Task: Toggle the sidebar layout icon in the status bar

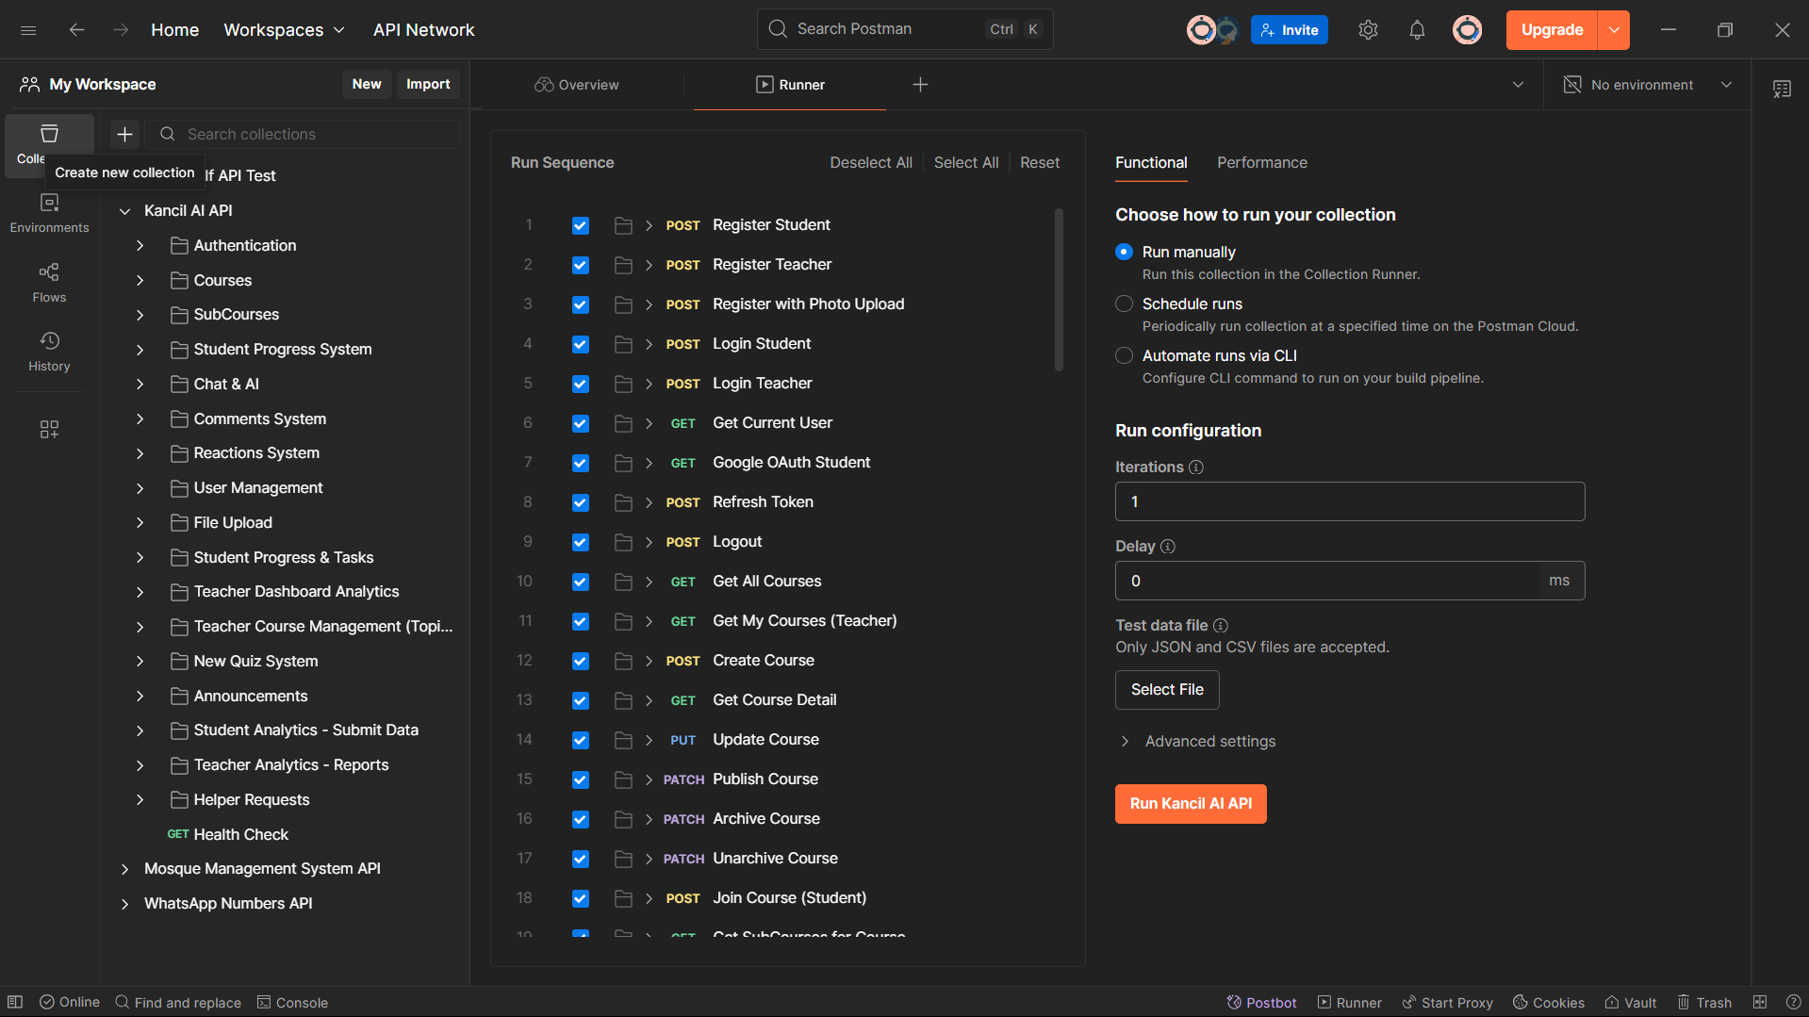Action: pyautogui.click(x=15, y=1002)
